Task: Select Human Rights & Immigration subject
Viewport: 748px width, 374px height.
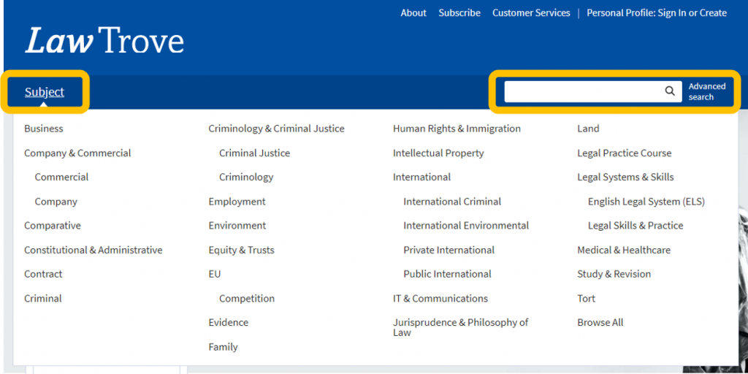Action: pos(457,129)
